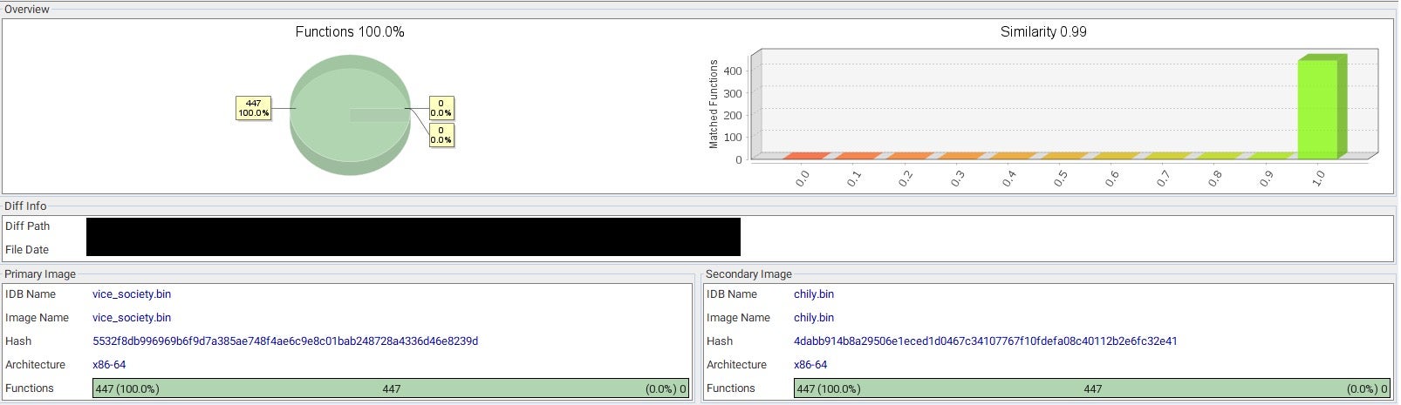Screen dimensions: 1401x405
Task: Click the upper 0 0.0% pie label
Action: (441, 108)
